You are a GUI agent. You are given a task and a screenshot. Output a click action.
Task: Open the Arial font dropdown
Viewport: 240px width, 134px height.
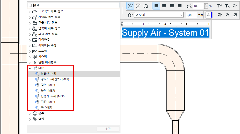pos(159,15)
